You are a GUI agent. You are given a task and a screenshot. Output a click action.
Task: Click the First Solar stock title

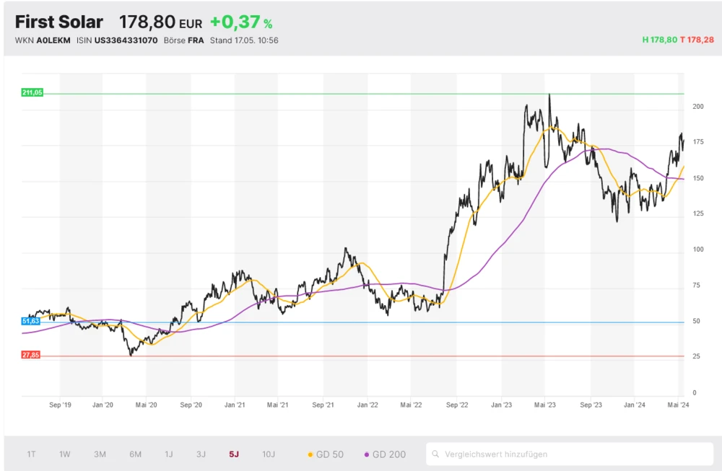59,22
